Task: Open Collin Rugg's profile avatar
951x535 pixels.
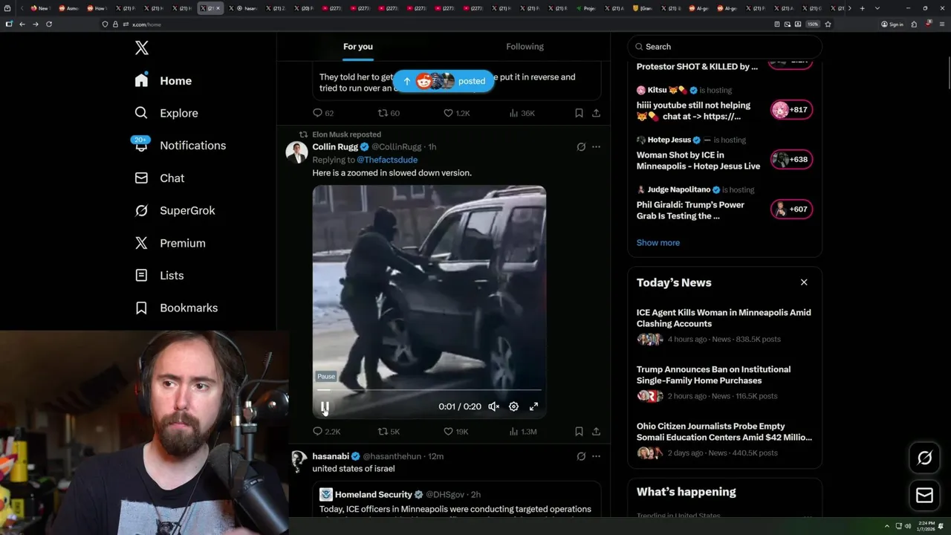Action: click(x=297, y=152)
